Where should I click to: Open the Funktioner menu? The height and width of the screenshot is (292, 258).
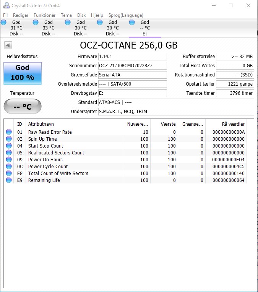pyautogui.click(x=44, y=15)
